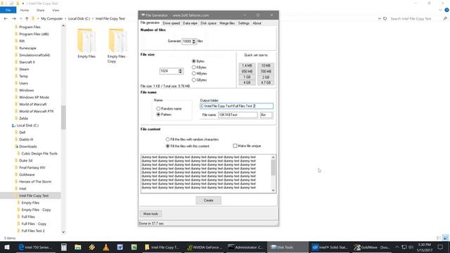Select Fill the files with random characters

(x=167, y=139)
